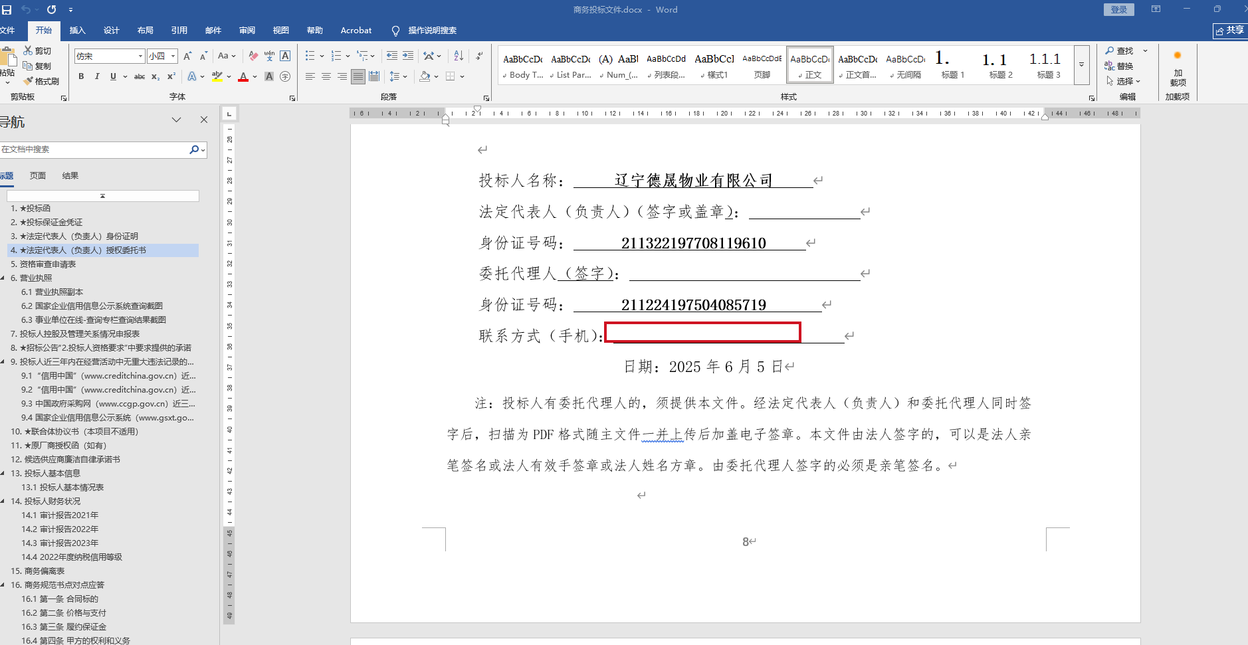Click the superscript x² icon
The image size is (1248, 645).
click(x=171, y=77)
